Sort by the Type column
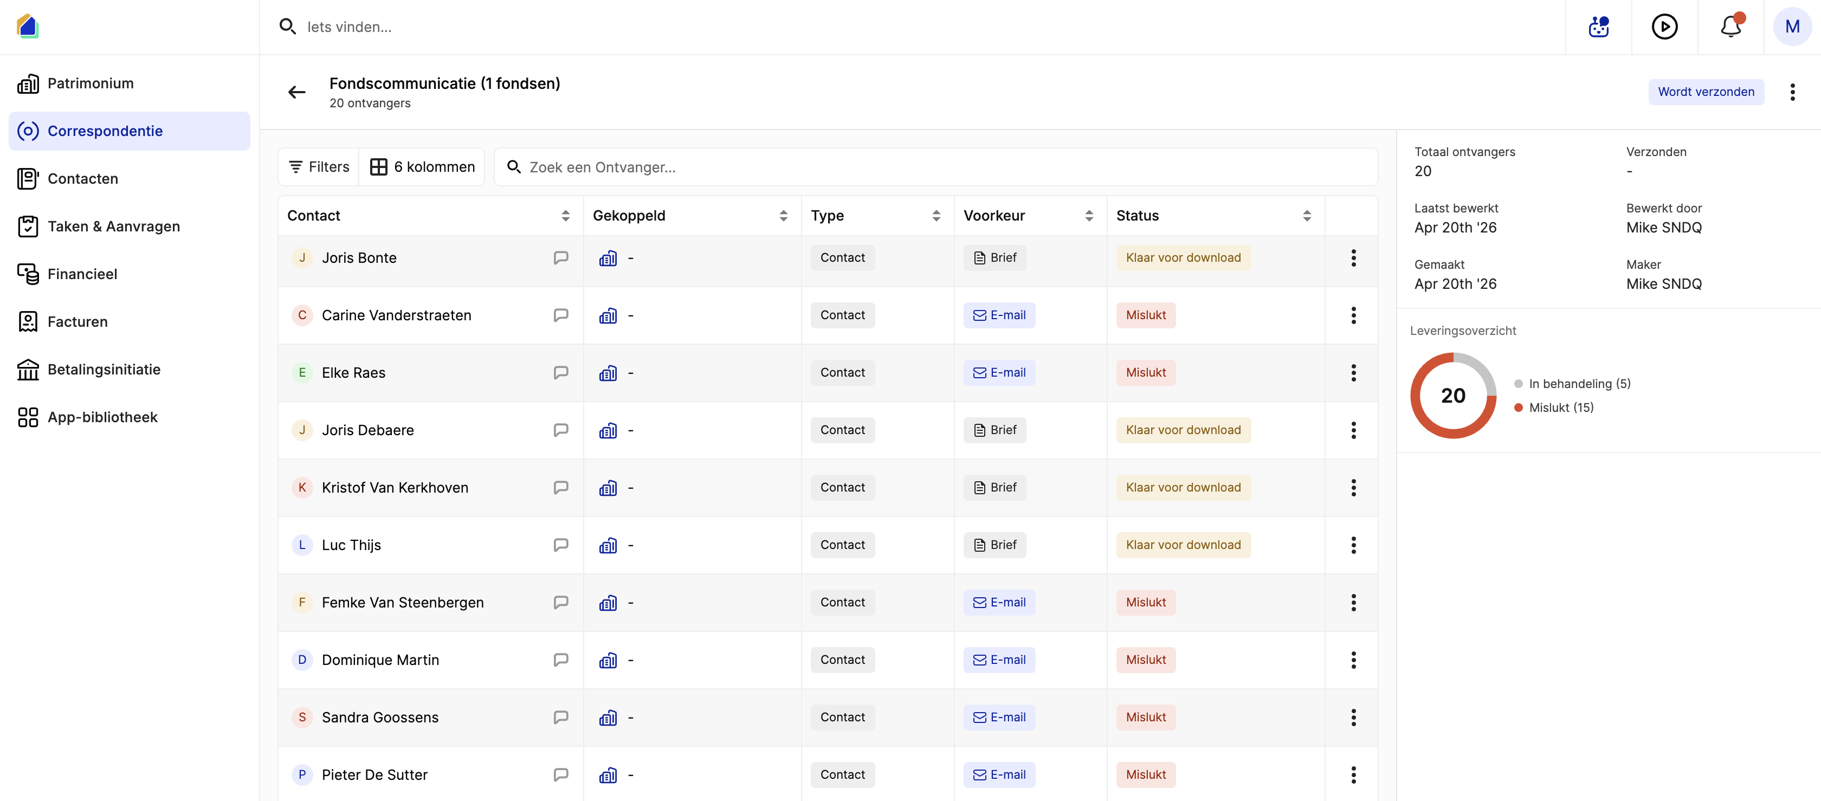Viewport: 1821px width, 801px height. pos(936,216)
